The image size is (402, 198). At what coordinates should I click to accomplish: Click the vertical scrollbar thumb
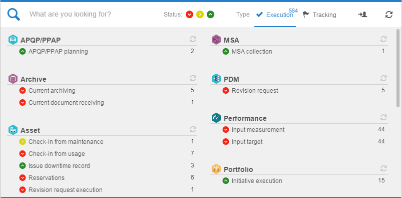pos(398,68)
